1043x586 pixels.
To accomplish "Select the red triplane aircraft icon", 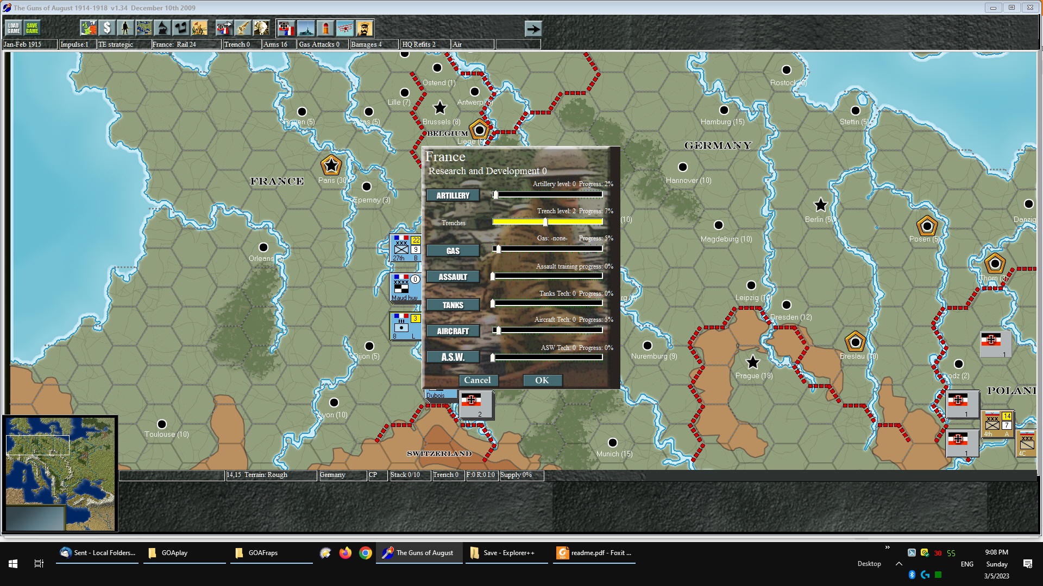I will pyautogui.click(x=345, y=28).
